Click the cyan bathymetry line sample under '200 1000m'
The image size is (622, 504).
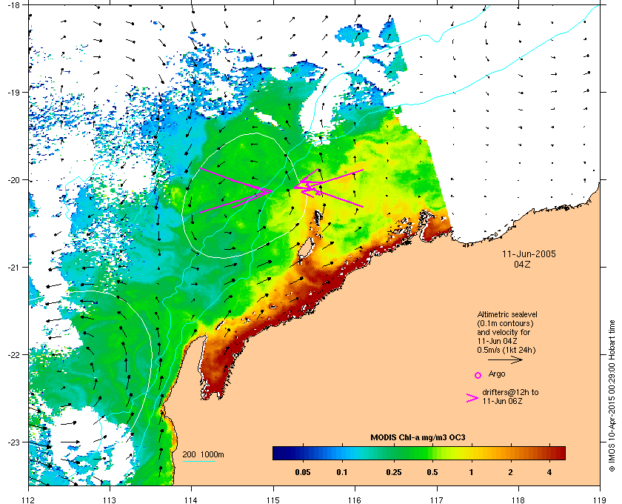click(x=198, y=461)
